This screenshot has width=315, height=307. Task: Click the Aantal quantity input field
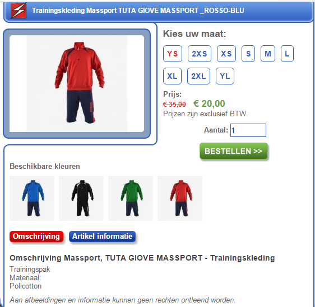(x=248, y=130)
